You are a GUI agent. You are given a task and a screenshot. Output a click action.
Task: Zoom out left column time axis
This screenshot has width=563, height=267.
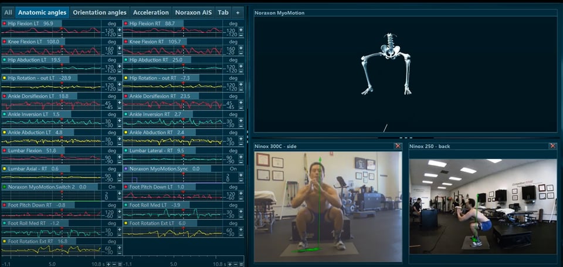tap(114, 264)
